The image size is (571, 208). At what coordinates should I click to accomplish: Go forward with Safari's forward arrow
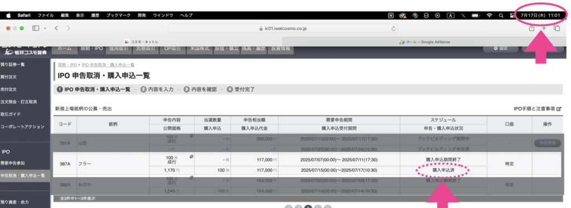[69, 28]
